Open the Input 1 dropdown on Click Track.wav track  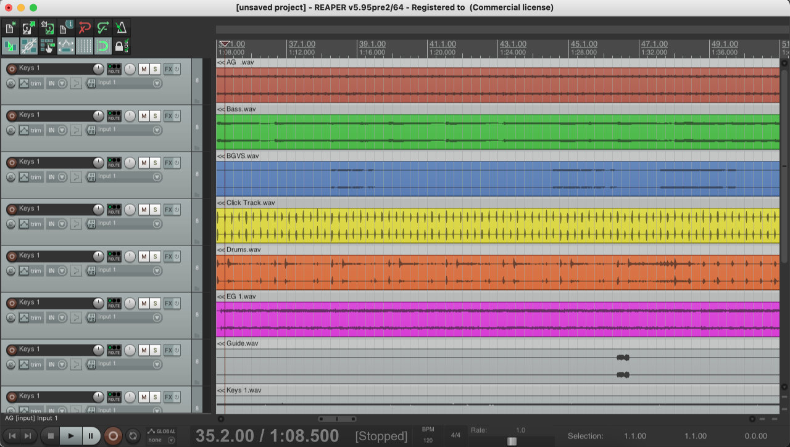pyautogui.click(x=157, y=224)
